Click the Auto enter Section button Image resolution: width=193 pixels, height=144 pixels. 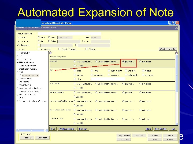pyautogui.click(x=27, y=138)
